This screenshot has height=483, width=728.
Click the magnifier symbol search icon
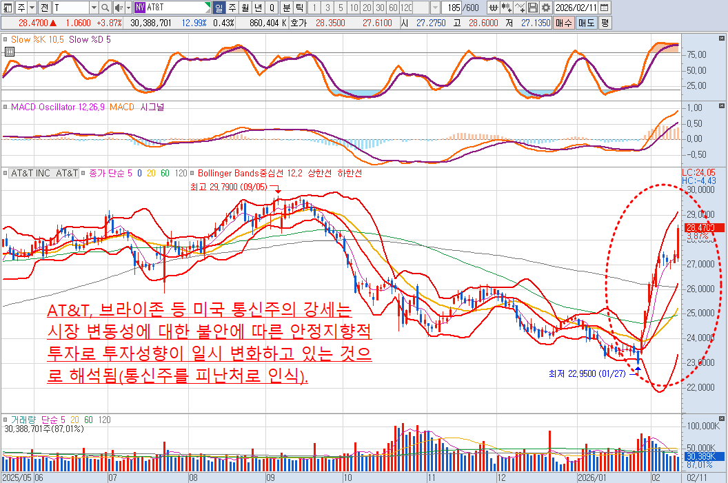pos(105,8)
